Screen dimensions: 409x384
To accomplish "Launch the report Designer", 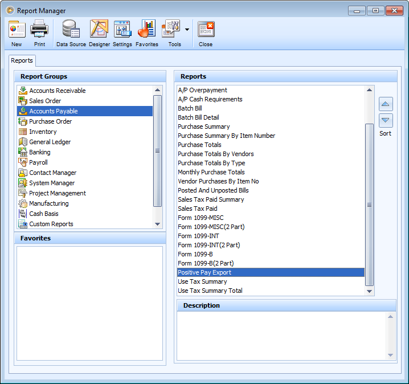I will pos(99,33).
